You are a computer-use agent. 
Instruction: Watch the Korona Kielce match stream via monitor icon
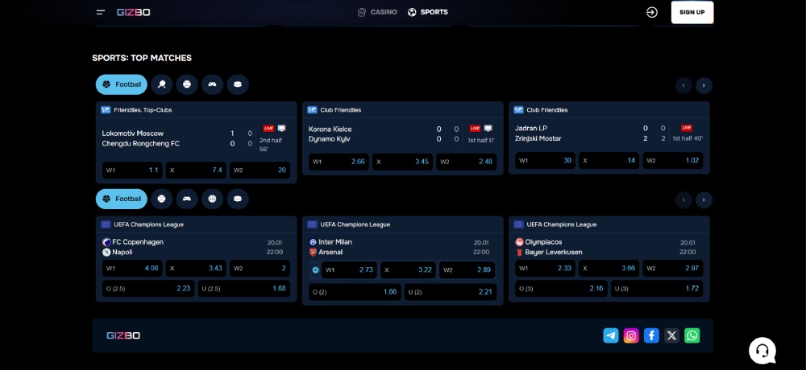488,129
